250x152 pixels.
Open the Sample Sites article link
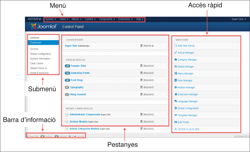(78, 66)
